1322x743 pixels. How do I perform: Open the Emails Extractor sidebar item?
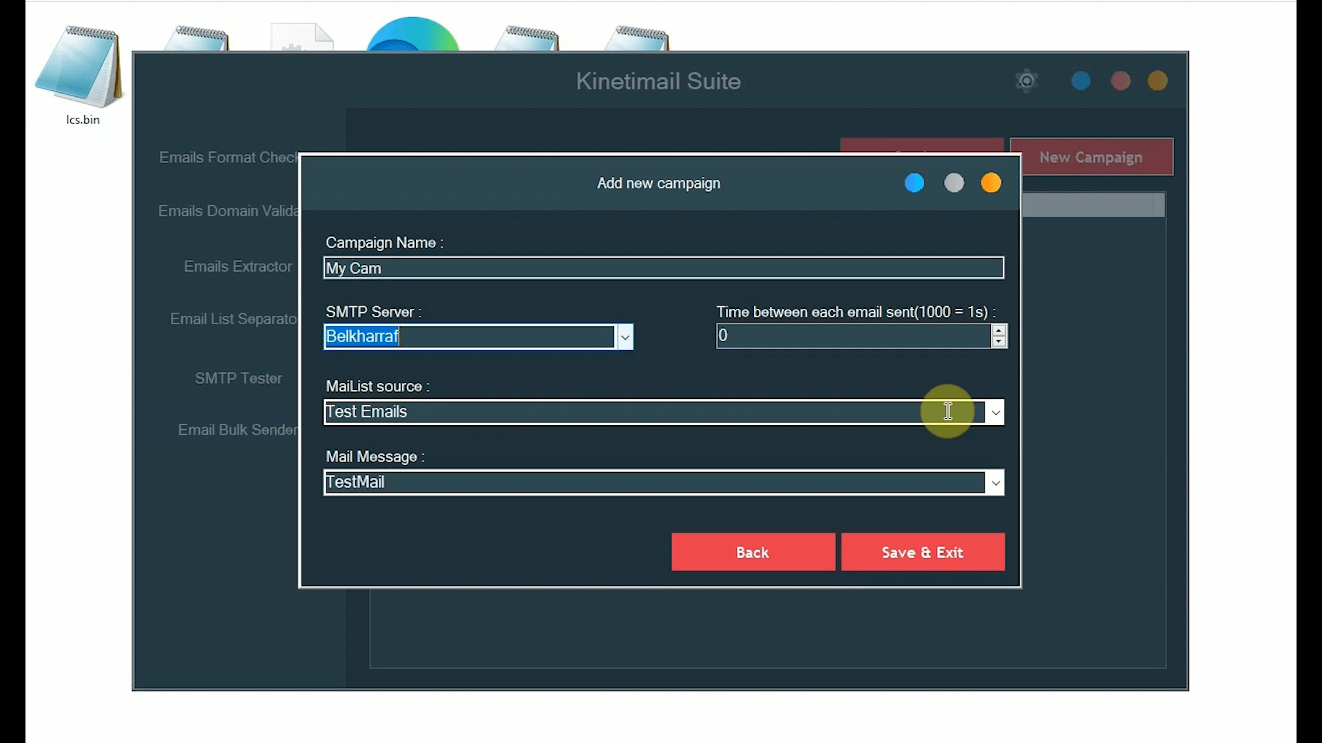point(238,266)
